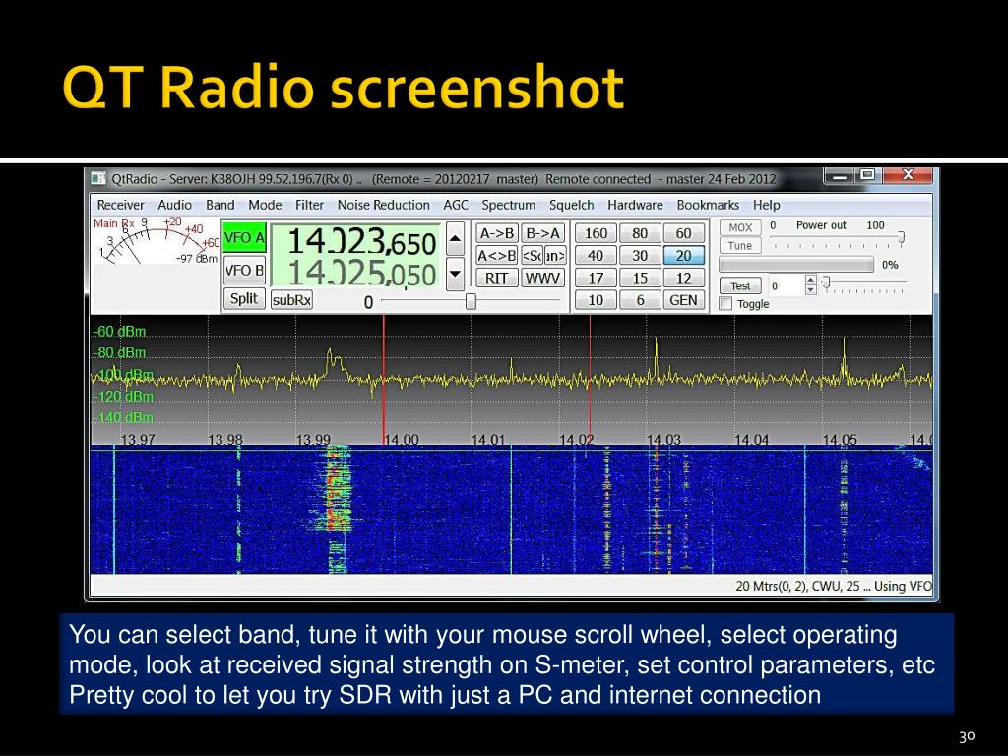The width and height of the screenshot is (1008, 756).
Task: Tune to WWV
Action: point(542,279)
